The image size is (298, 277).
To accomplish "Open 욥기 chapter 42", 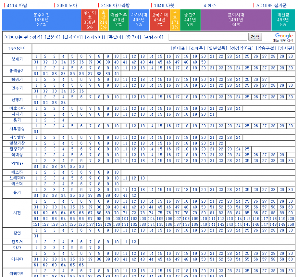I will [x=134, y=195].
